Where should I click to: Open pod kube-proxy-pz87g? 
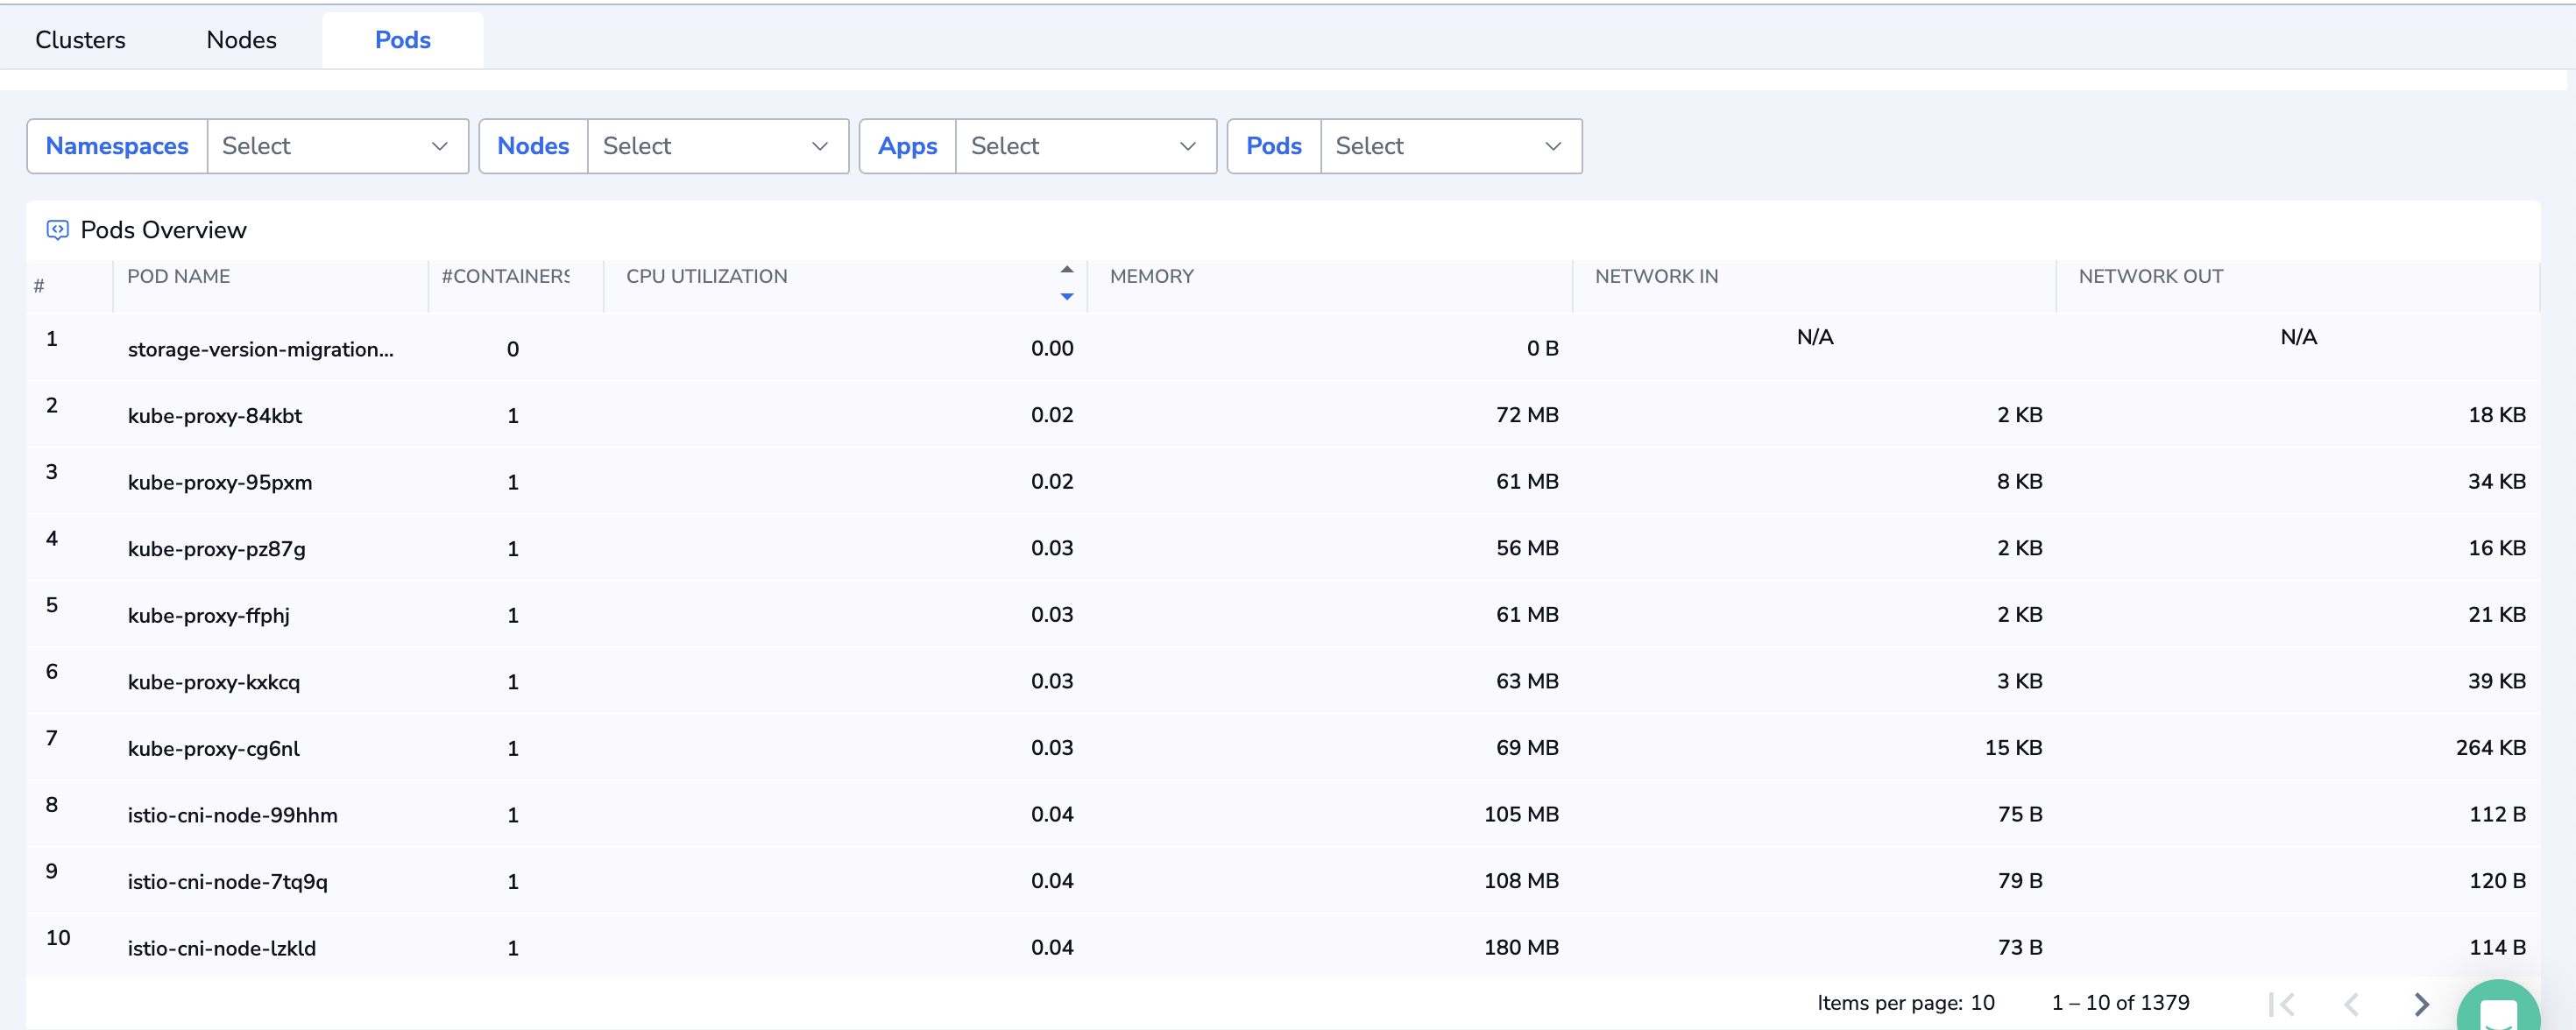[x=216, y=549]
